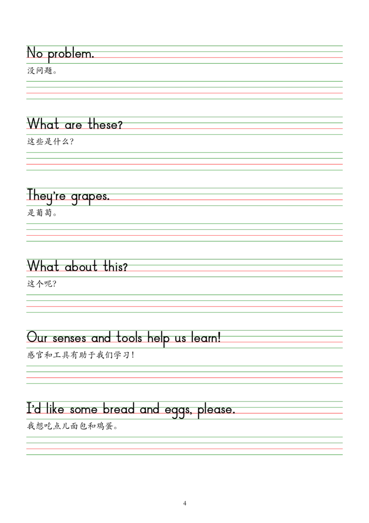The image size is (369, 523).
Task: Click the blank lines below the senses sentence
Action: [184, 373]
